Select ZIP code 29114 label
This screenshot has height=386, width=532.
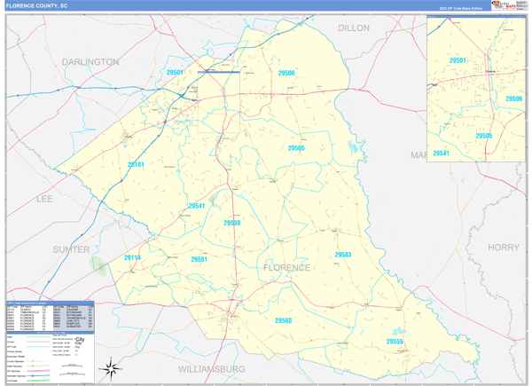click(x=132, y=257)
